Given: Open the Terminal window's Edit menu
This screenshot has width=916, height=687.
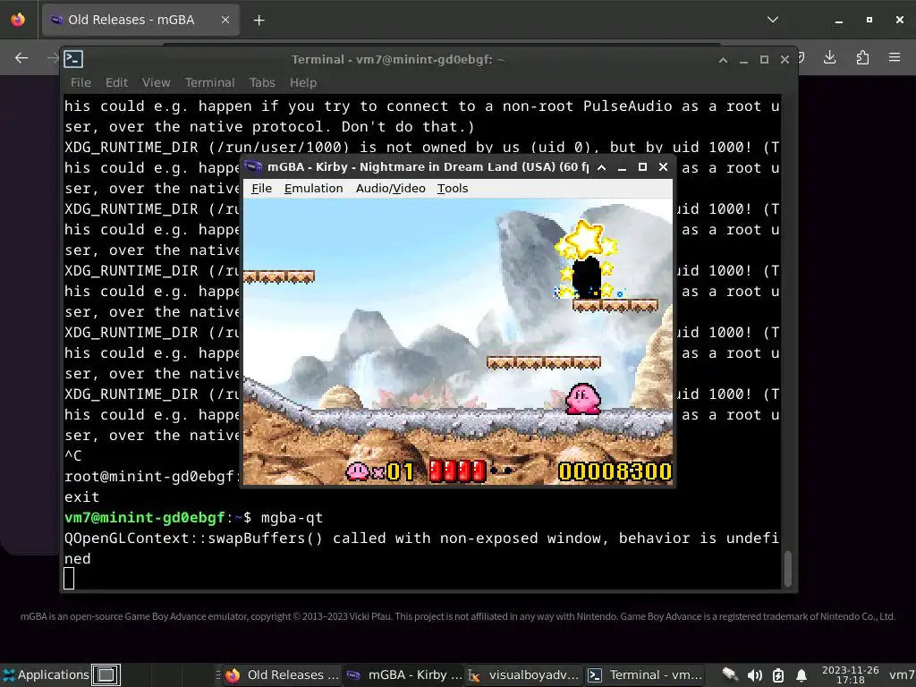Looking at the screenshot, I should click(116, 82).
